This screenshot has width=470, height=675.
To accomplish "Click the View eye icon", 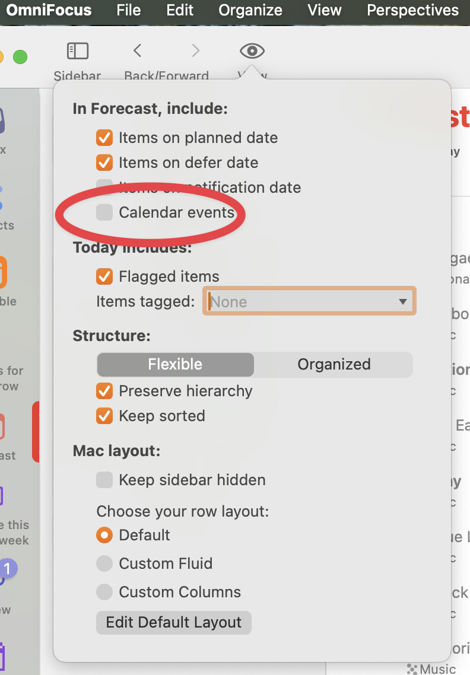I will 252,51.
